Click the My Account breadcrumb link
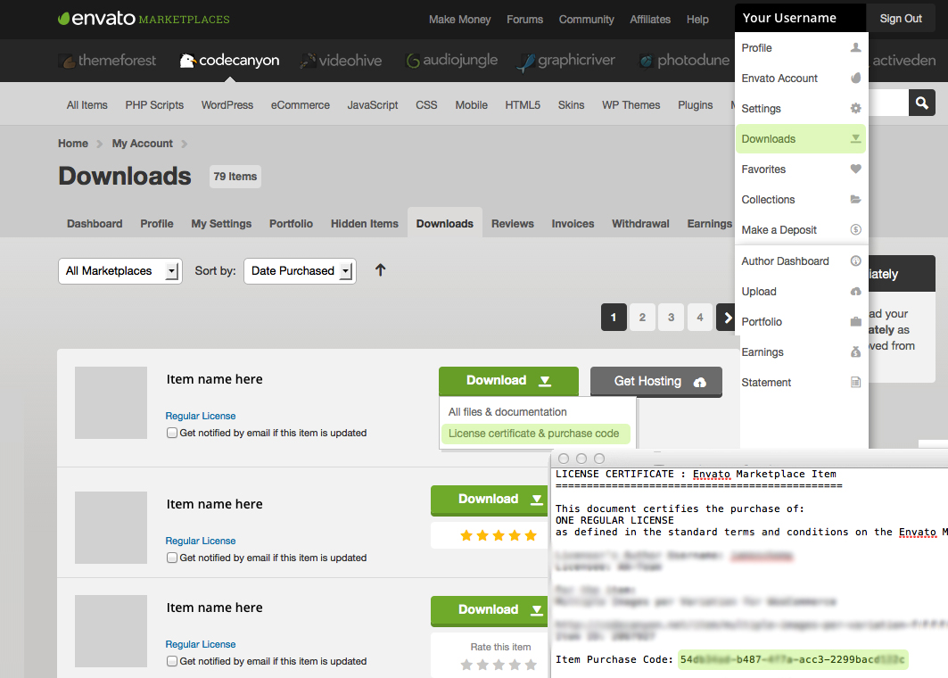Screen dimensions: 948x678 click(x=142, y=144)
